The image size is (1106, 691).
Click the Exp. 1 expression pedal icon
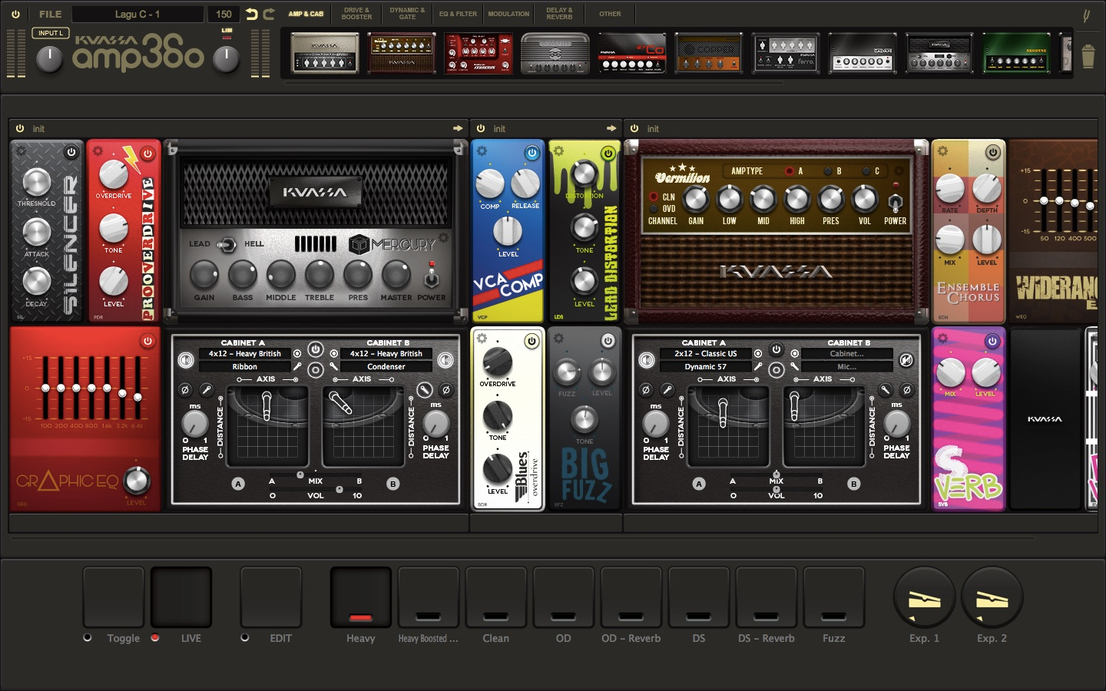click(924, 598)
